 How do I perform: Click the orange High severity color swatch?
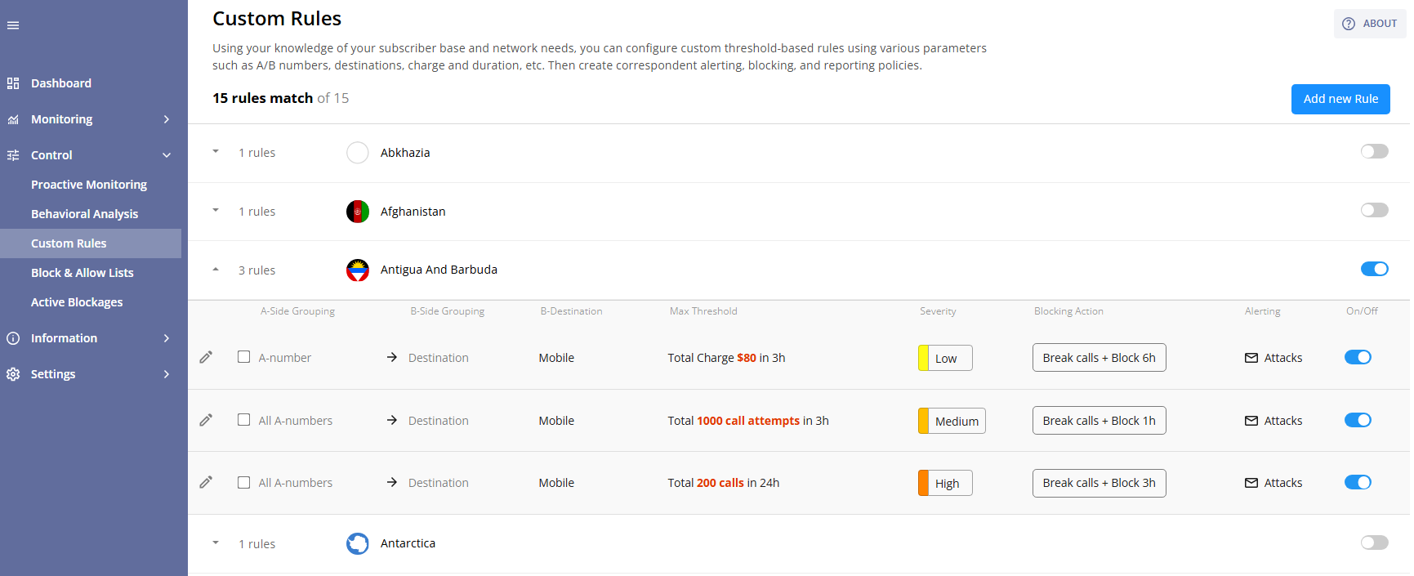(x=923, y=483)
